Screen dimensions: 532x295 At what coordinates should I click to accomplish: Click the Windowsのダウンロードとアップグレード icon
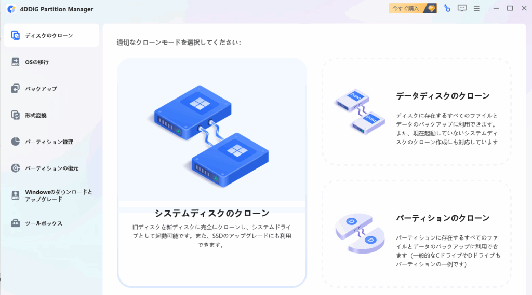(x=15, y=195)
